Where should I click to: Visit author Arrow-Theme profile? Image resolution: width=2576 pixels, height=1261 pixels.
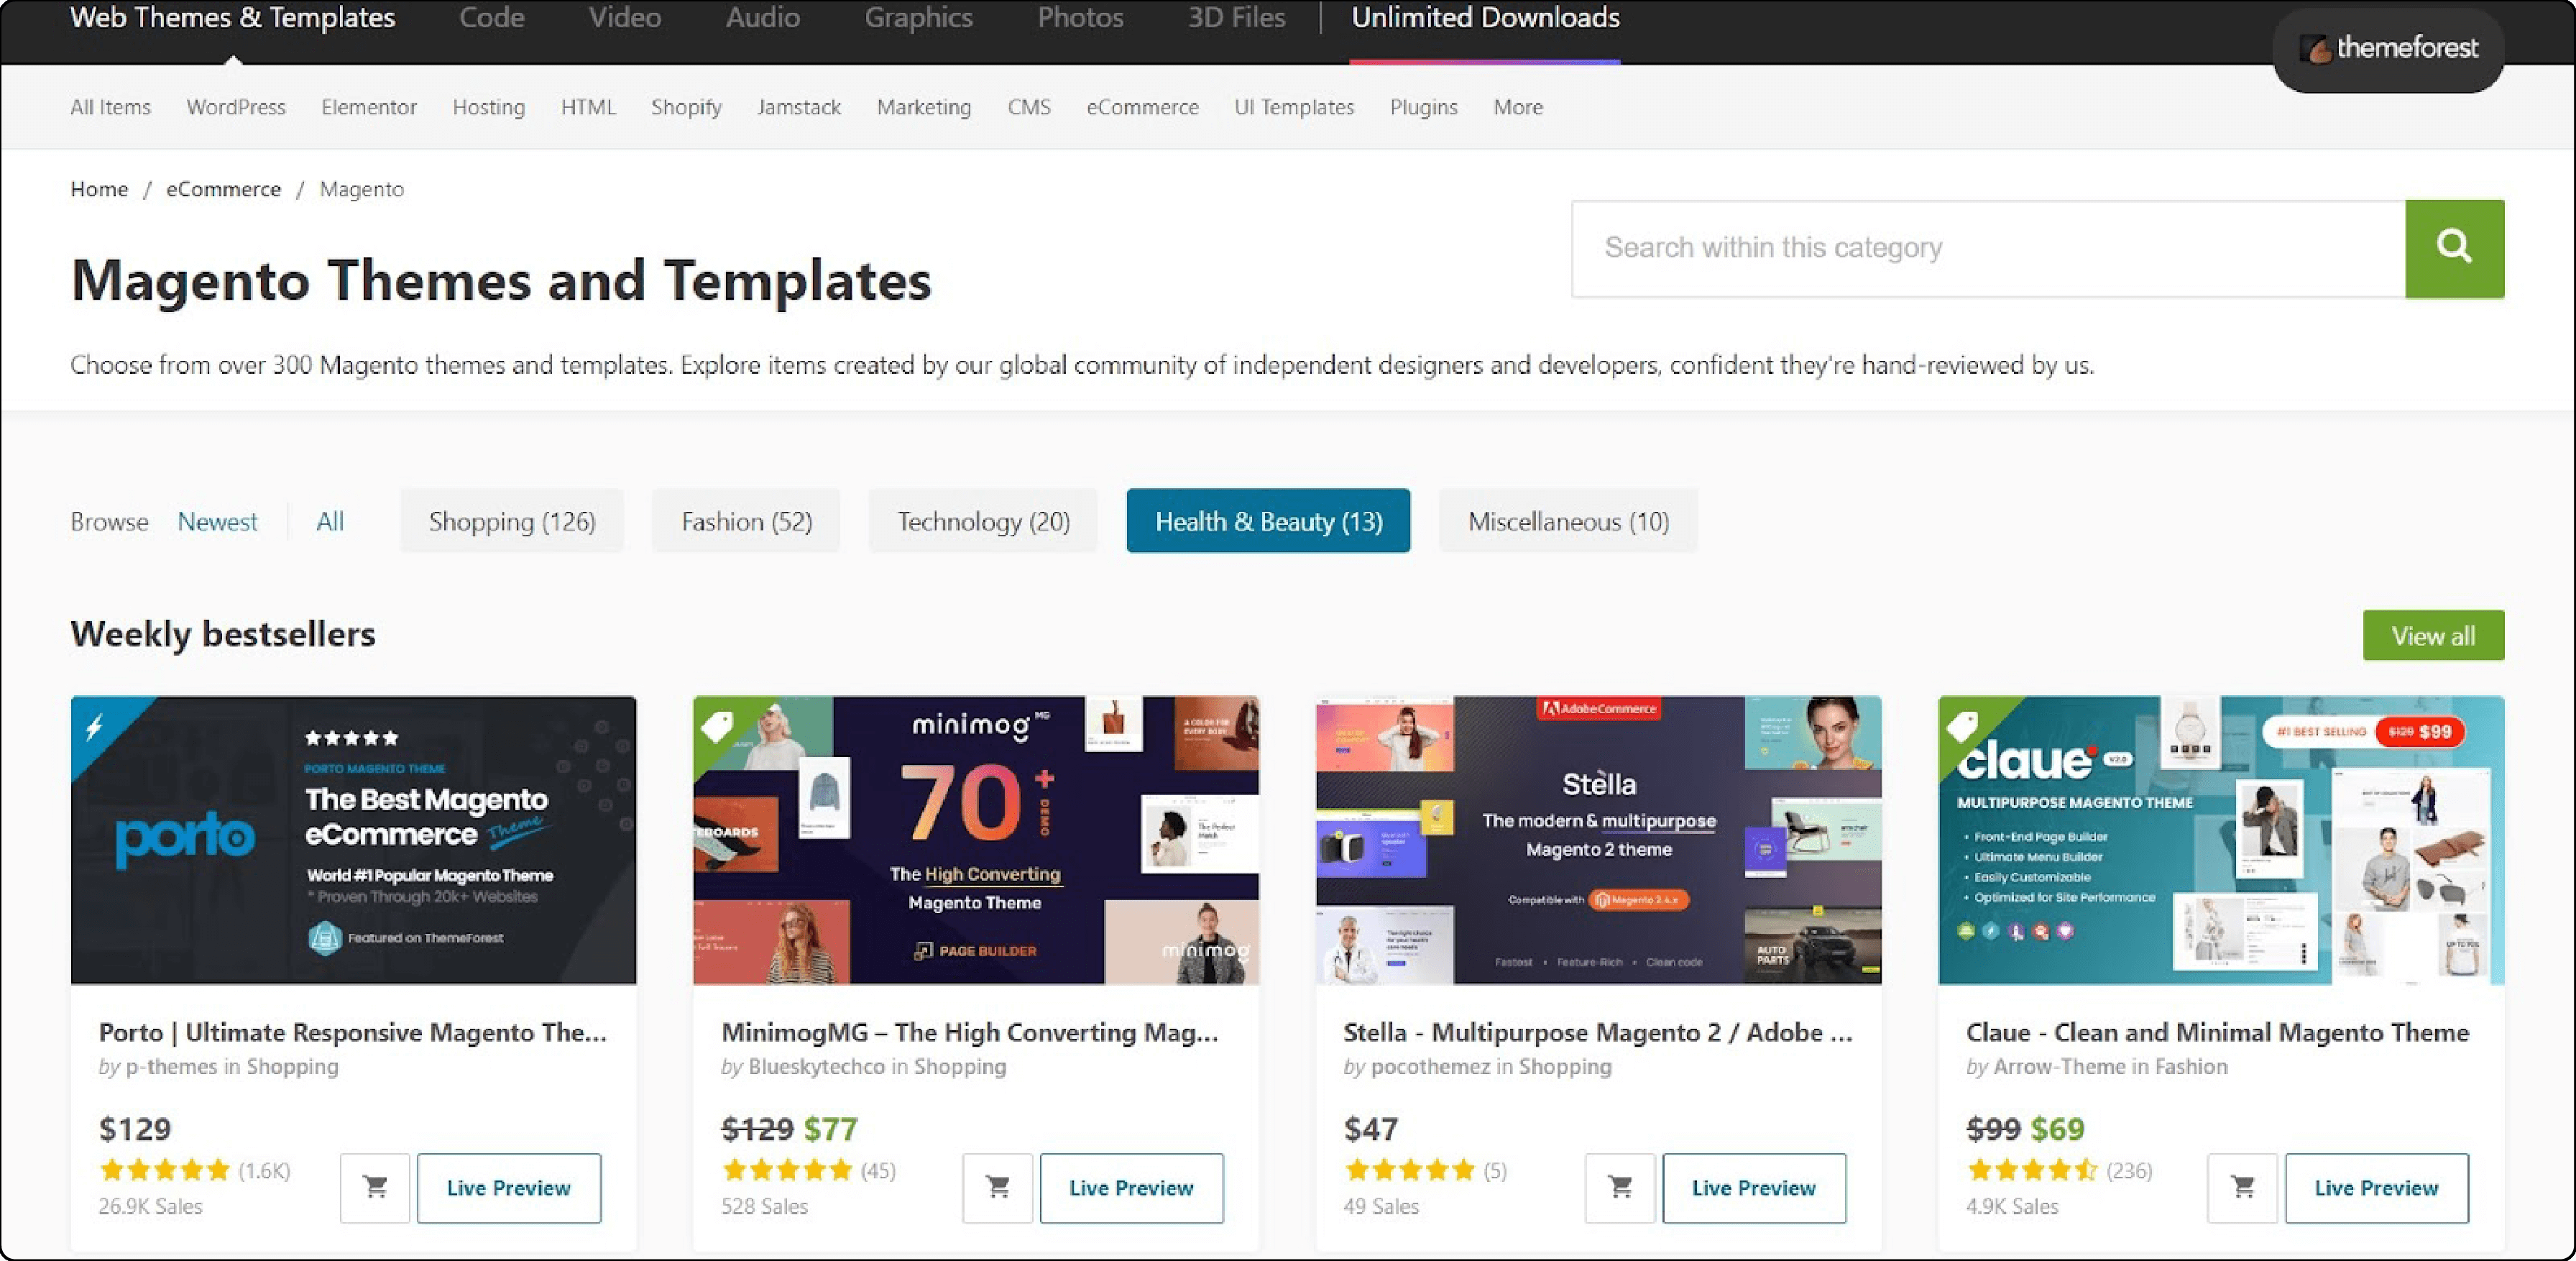(x=2059, y=1067)
